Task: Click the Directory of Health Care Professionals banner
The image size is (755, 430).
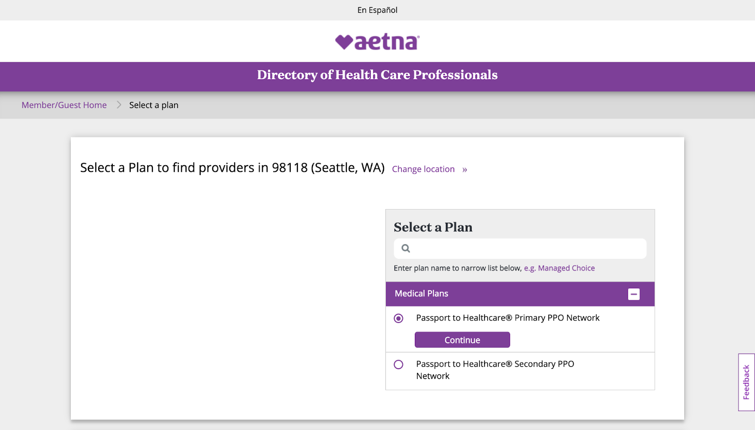Action: click(x=377, y=75)
